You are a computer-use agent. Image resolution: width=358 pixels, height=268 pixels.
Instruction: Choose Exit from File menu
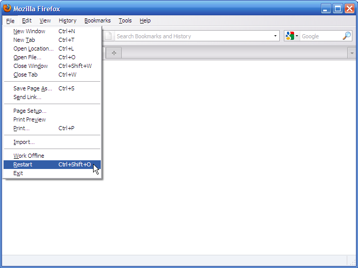coord(52,173)
